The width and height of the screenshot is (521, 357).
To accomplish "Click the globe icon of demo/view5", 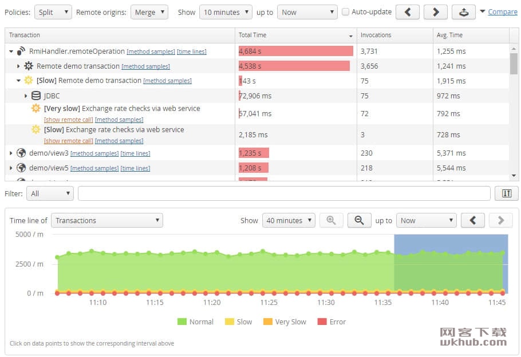I will point(21,168).
